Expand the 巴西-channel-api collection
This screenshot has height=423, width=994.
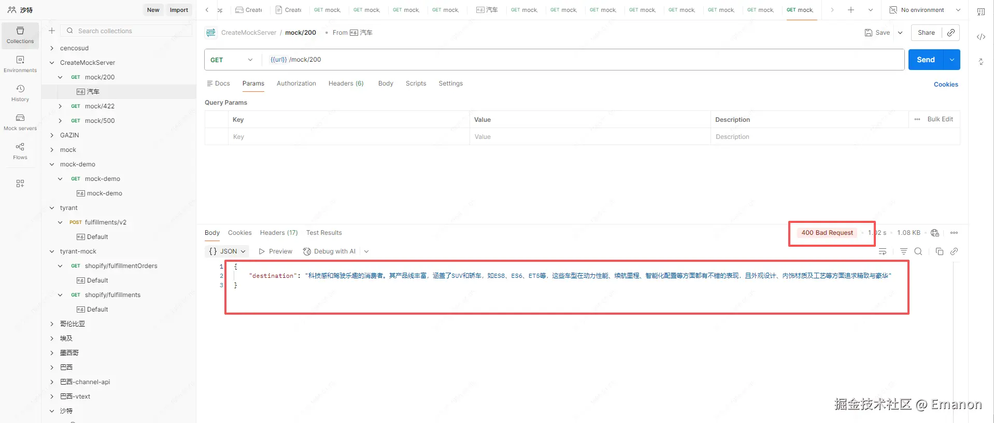[52, 382]
